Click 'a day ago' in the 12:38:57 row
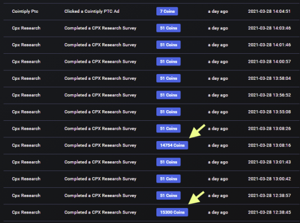The height and width of the screenshot is (223, 300). point(218,196)
